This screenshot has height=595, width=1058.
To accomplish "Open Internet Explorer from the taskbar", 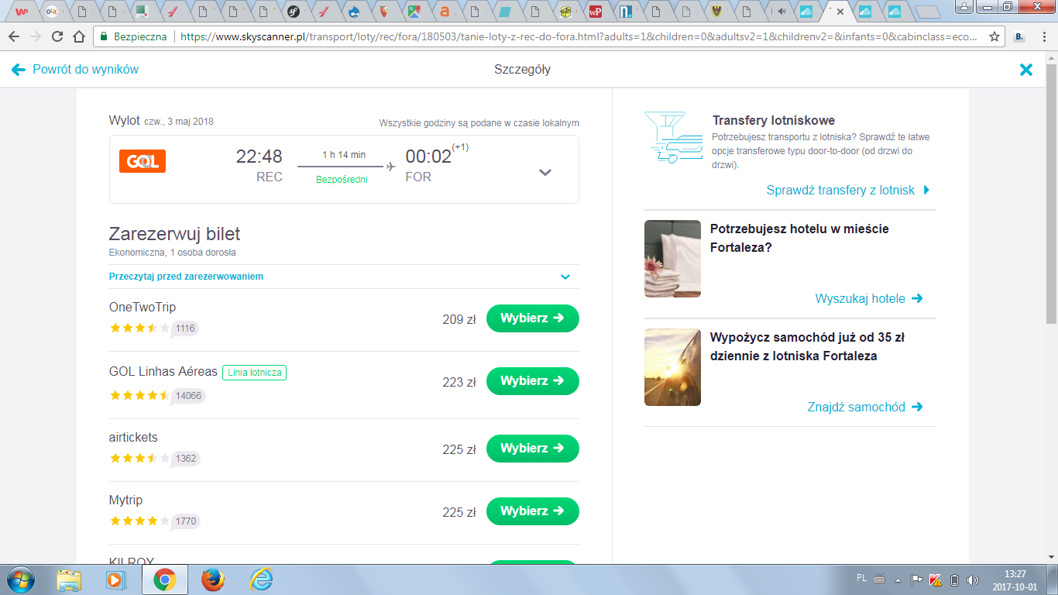I will pyautogui.click(x=261, y=580).
